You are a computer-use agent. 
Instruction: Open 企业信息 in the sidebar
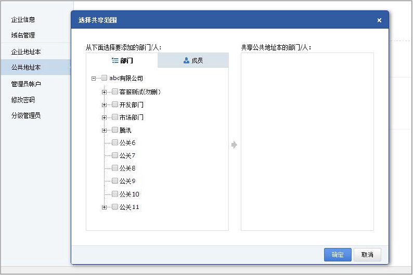(23, 19)
